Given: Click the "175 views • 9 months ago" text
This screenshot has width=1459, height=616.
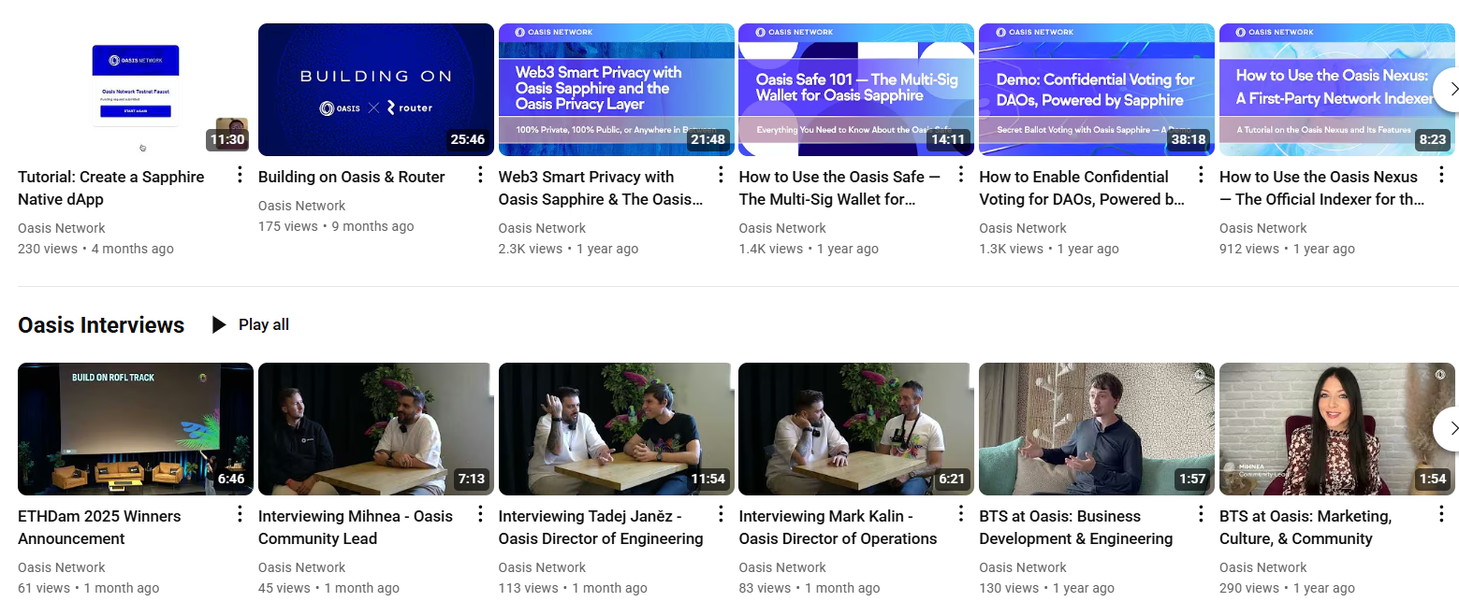Looking at the screenshot, I should coord(336,226).
